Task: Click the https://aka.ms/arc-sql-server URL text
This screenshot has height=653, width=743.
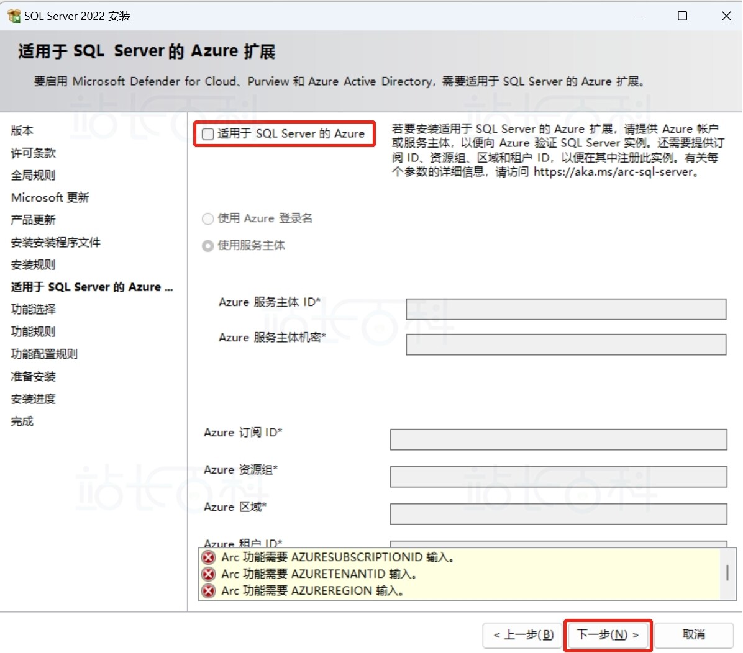Action: point(613,172)
